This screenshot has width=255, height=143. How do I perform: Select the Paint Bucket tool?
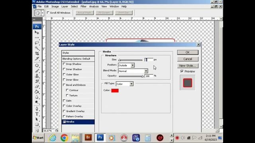[x=37, y=92]
